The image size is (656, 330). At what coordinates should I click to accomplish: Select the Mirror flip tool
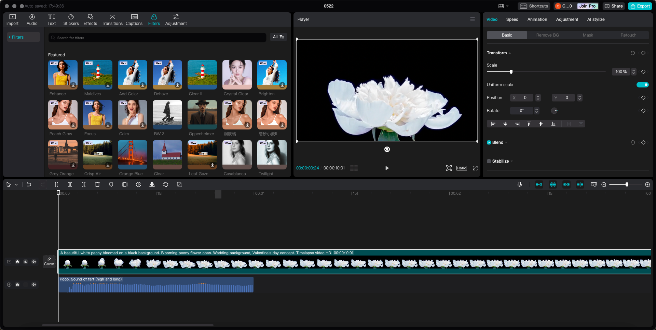pyautogui.click(x=152, y=184)
